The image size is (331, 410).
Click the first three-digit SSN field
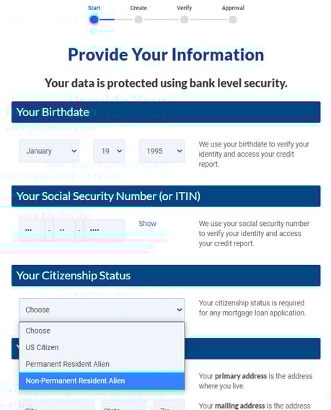(x=32, y=230)
